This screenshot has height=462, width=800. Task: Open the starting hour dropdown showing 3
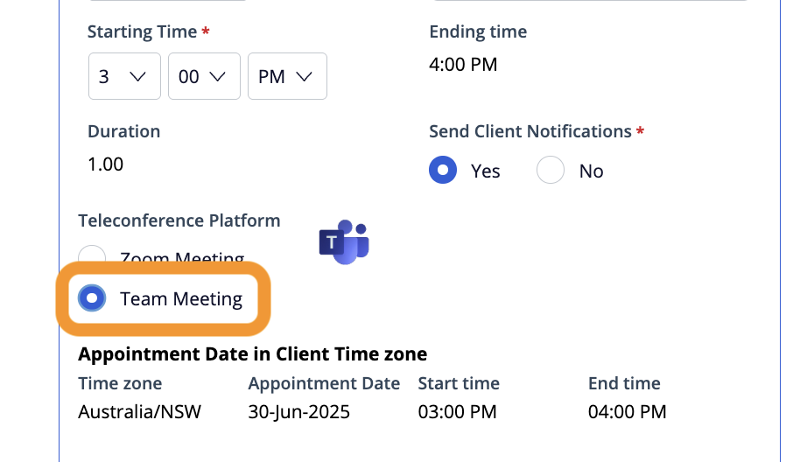point(124,77)
